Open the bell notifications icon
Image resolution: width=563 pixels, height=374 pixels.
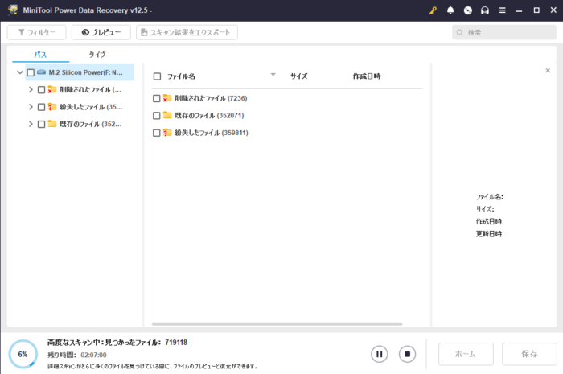point(450,10)
